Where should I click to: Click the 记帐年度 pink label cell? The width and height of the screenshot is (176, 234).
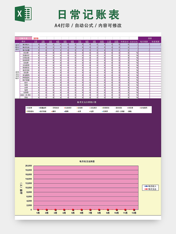(x=23, y=38)
